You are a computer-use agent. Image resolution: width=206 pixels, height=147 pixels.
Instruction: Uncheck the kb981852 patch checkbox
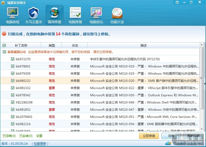point(13,109)
